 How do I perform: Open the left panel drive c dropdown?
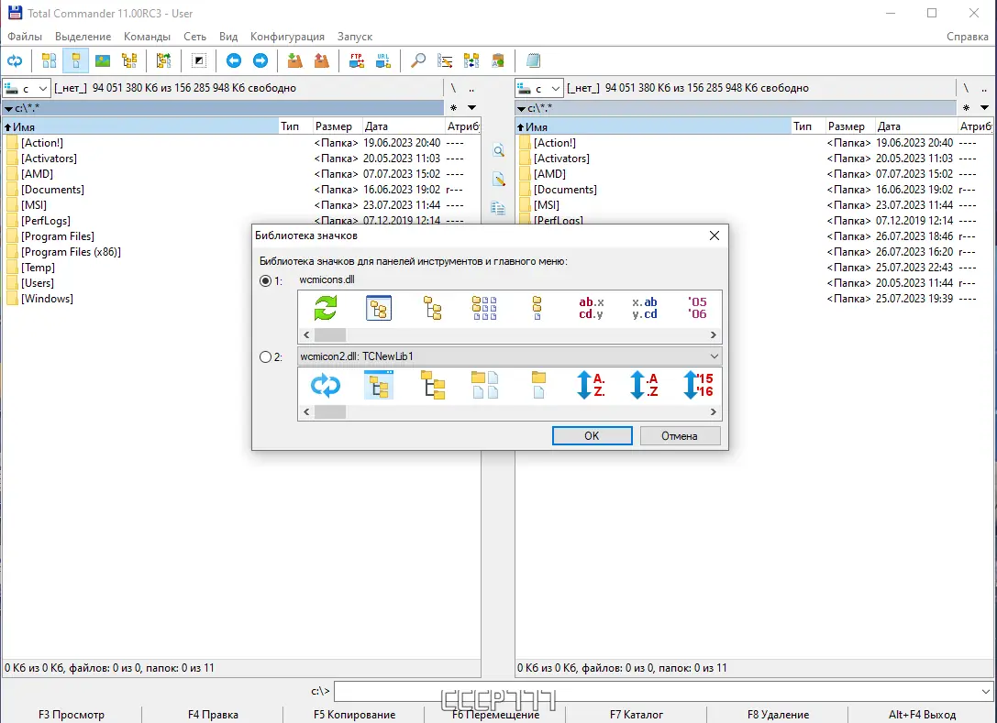tap(26, 88)
